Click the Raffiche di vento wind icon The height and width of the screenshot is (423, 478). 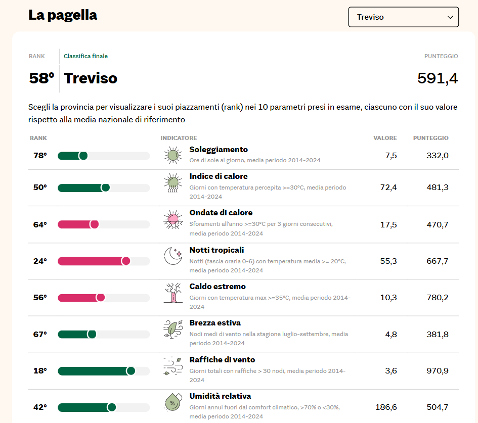(x=173, y=366)
